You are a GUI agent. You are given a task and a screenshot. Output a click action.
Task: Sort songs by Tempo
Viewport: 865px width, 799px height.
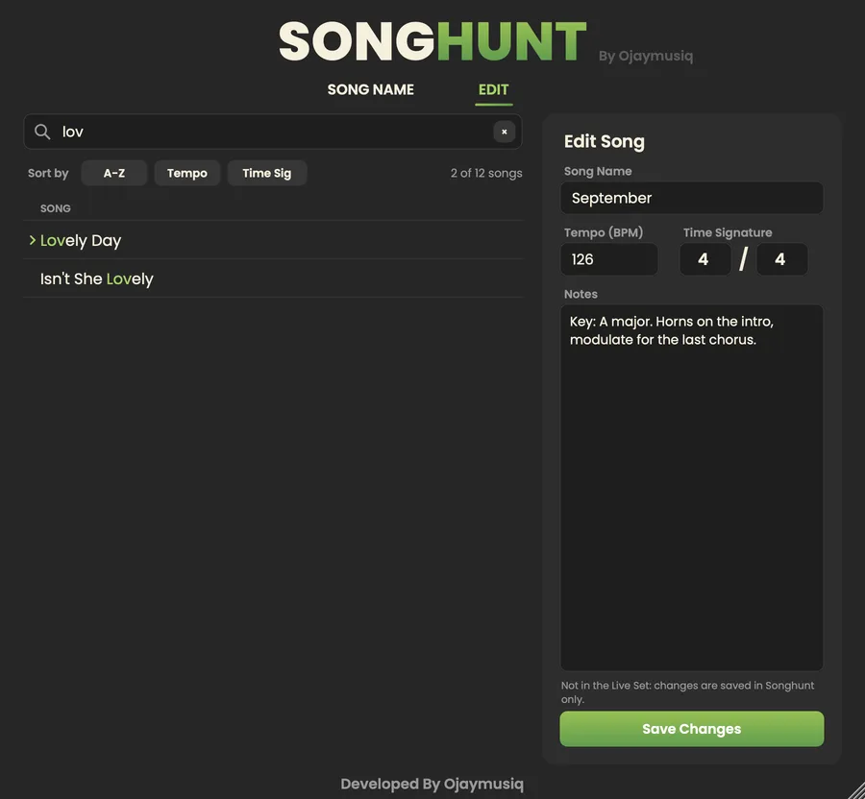[x=187, y=173]
